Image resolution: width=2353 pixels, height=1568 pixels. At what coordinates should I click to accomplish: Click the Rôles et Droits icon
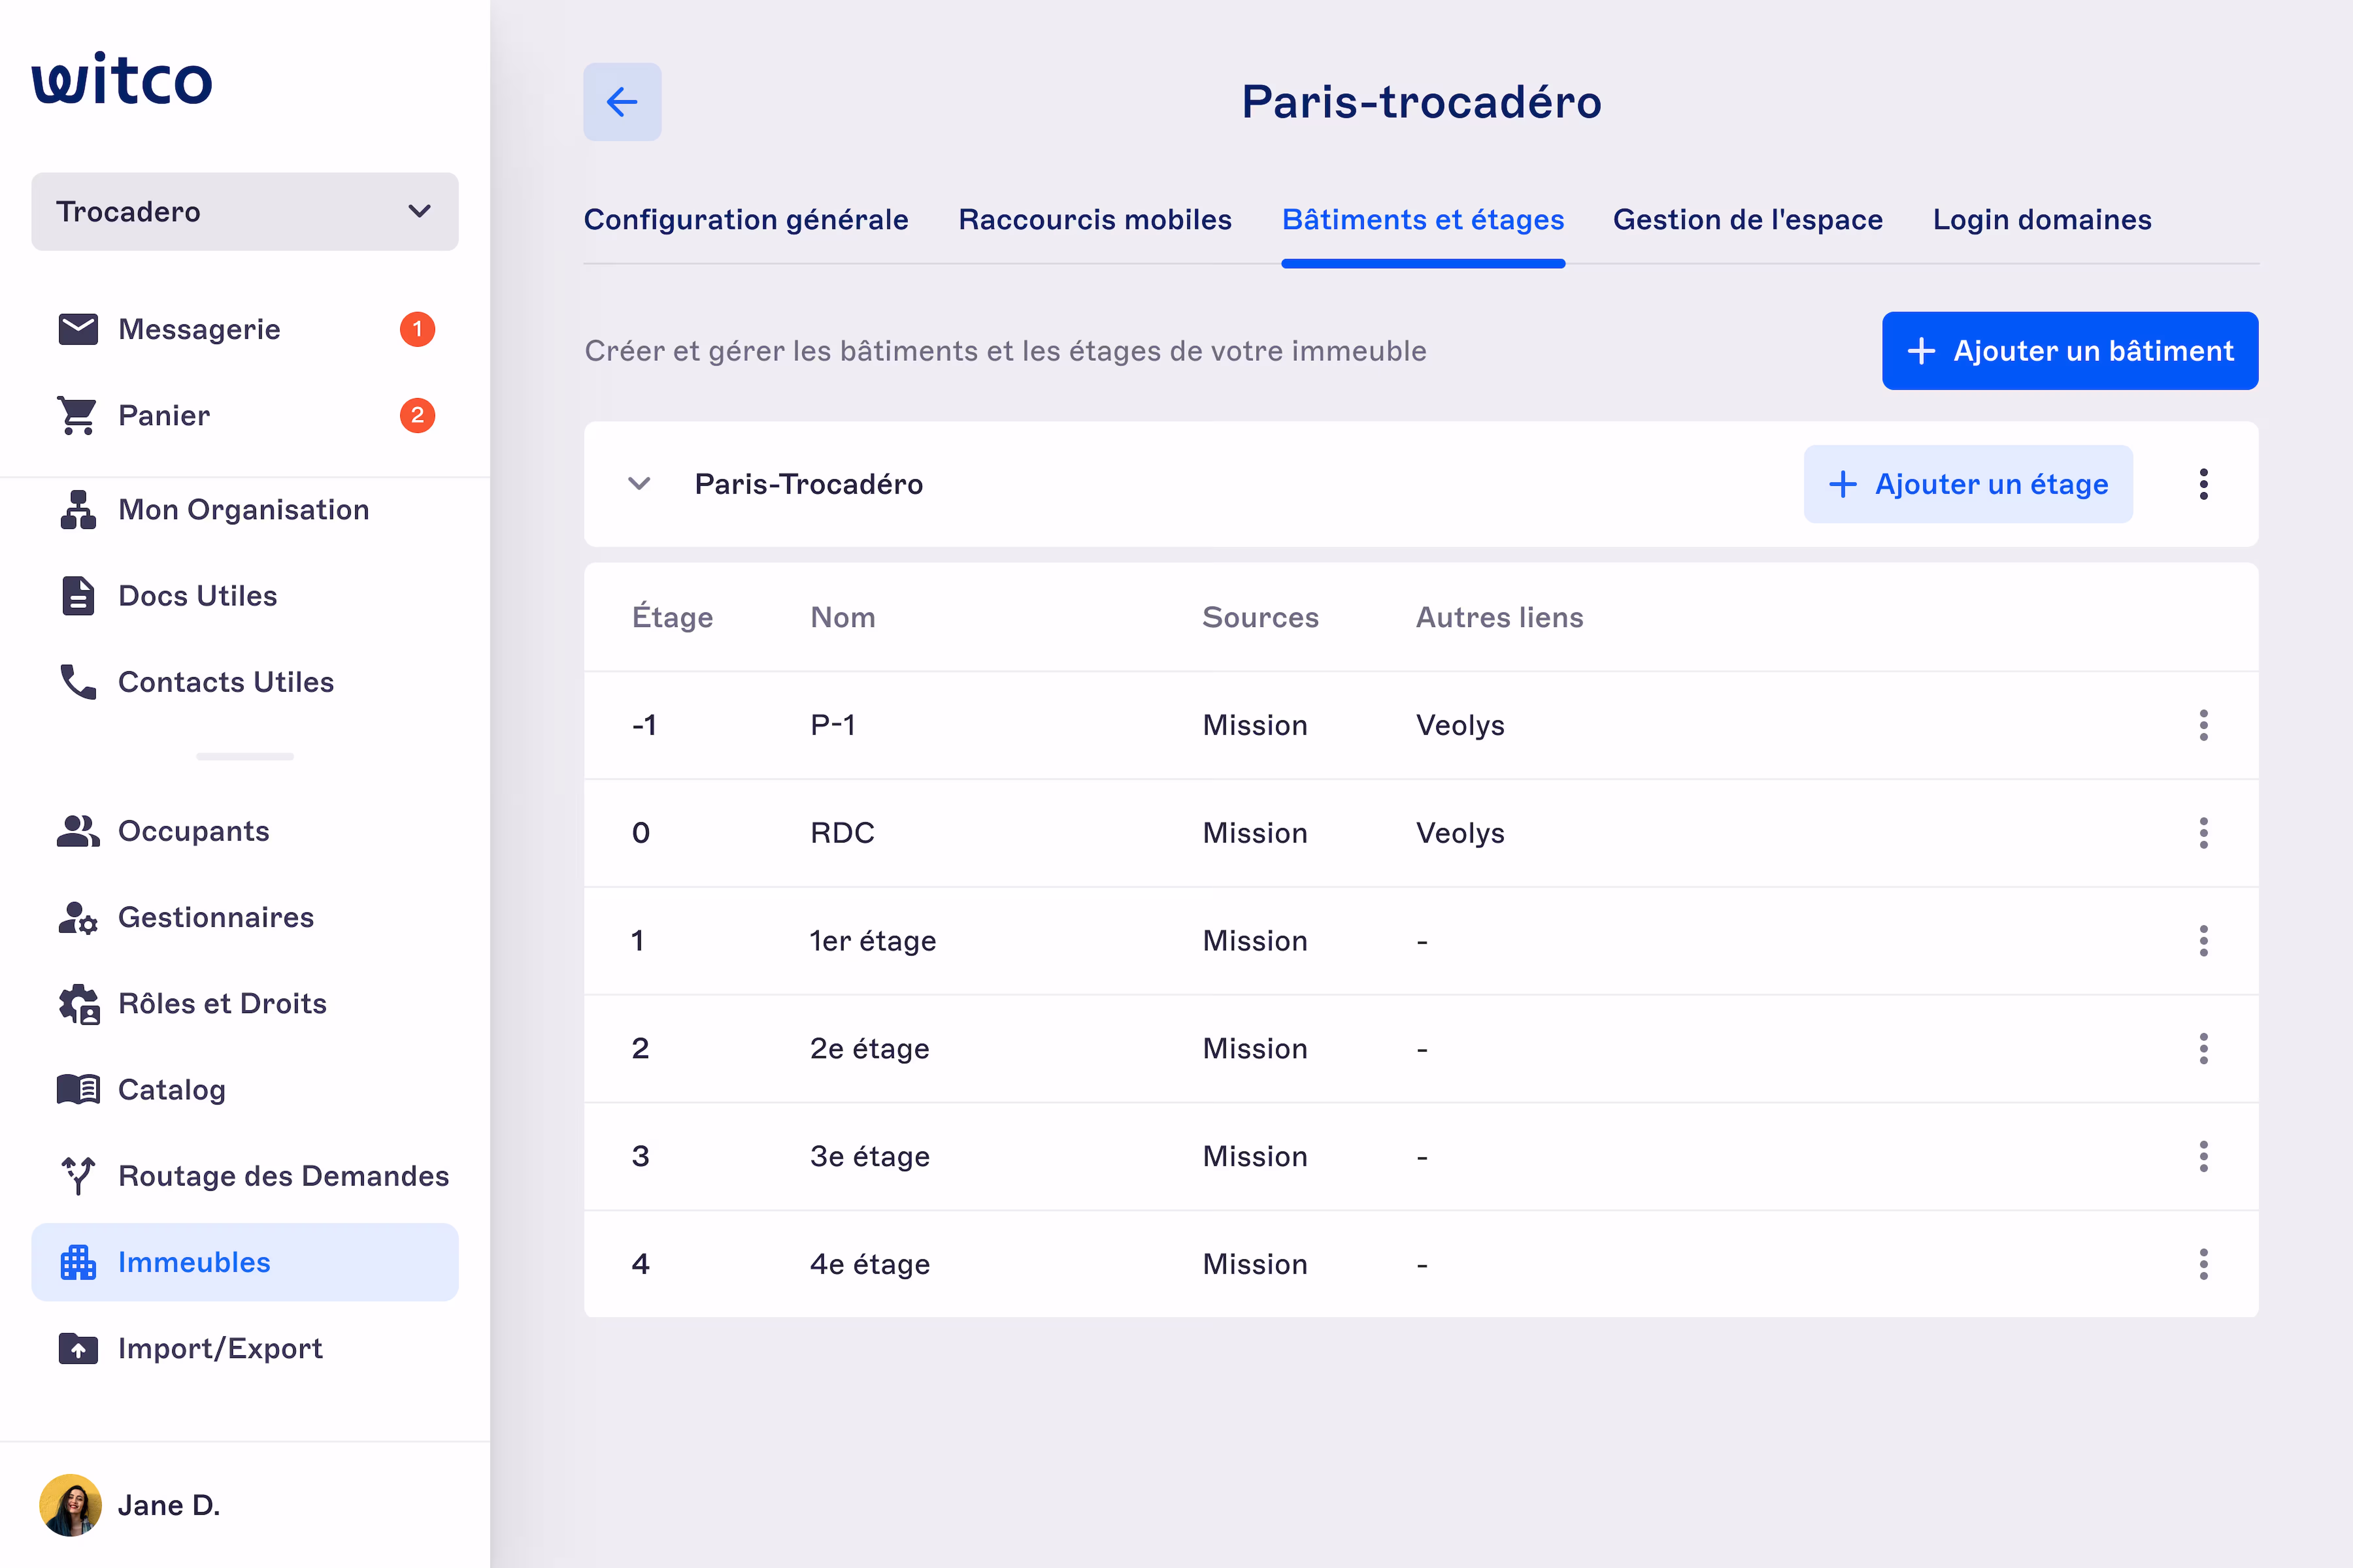tap(79, 1004)
